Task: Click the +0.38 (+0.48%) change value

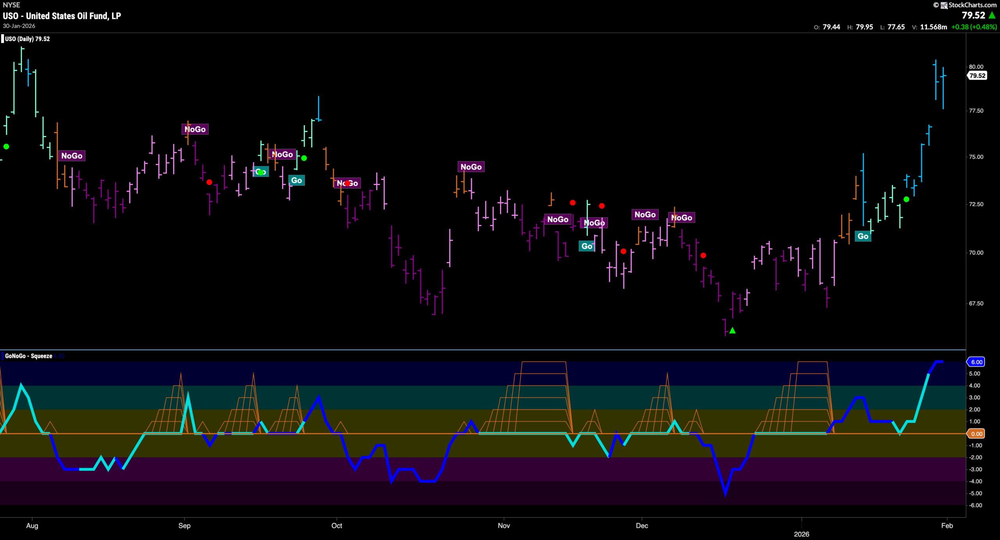Action: point(974,27)
